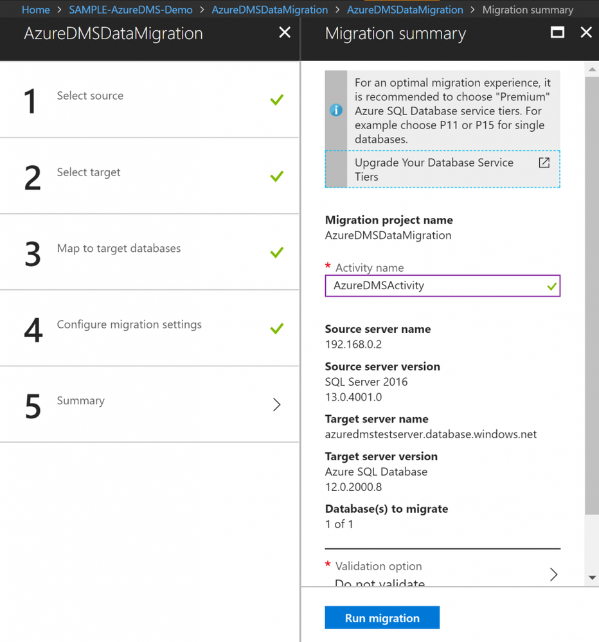Image resolution: width=599 pixels, height=642 pixels.
Task: Click the vertical scrollbar thumb in summary
Action: (592, 295)
